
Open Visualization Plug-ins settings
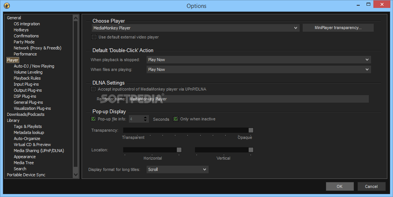click(32, 108)
